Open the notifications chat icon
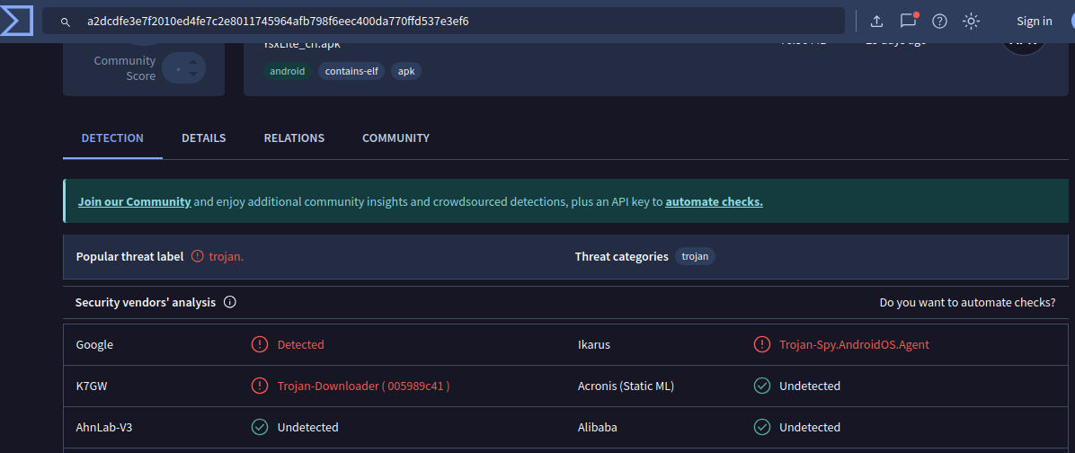The image size is (1075, 453). [908, 21]
